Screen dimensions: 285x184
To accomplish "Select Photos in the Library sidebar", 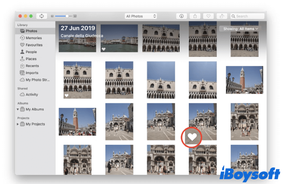I will 32,31.
